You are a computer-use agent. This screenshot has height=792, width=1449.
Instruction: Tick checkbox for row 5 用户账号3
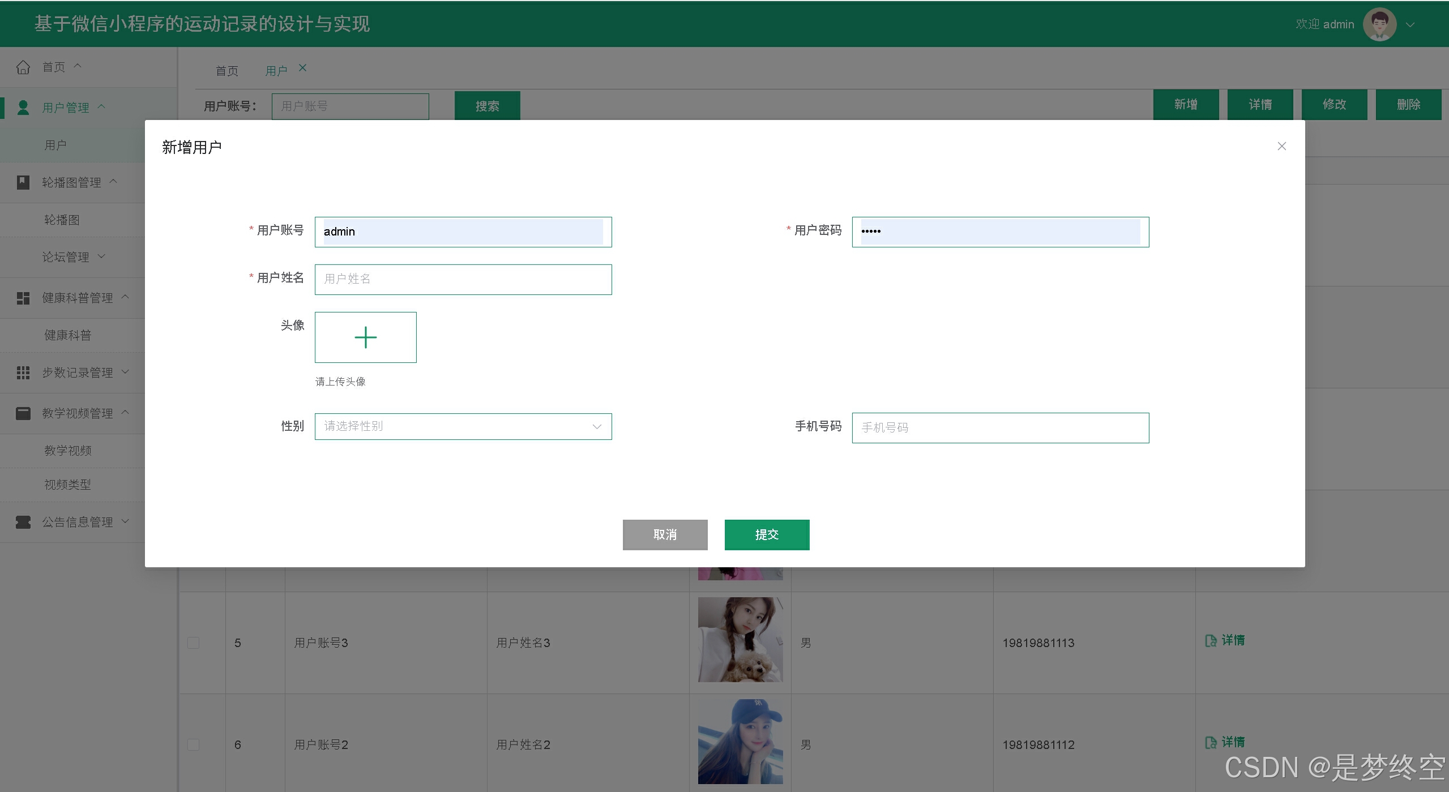[194, 643]
